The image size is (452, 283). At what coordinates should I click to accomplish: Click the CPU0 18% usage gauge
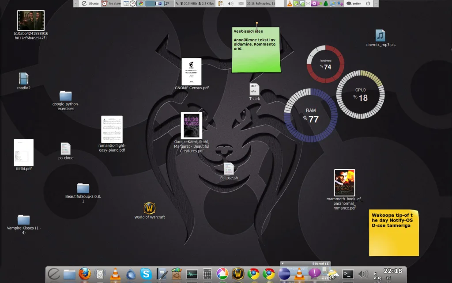360,95
